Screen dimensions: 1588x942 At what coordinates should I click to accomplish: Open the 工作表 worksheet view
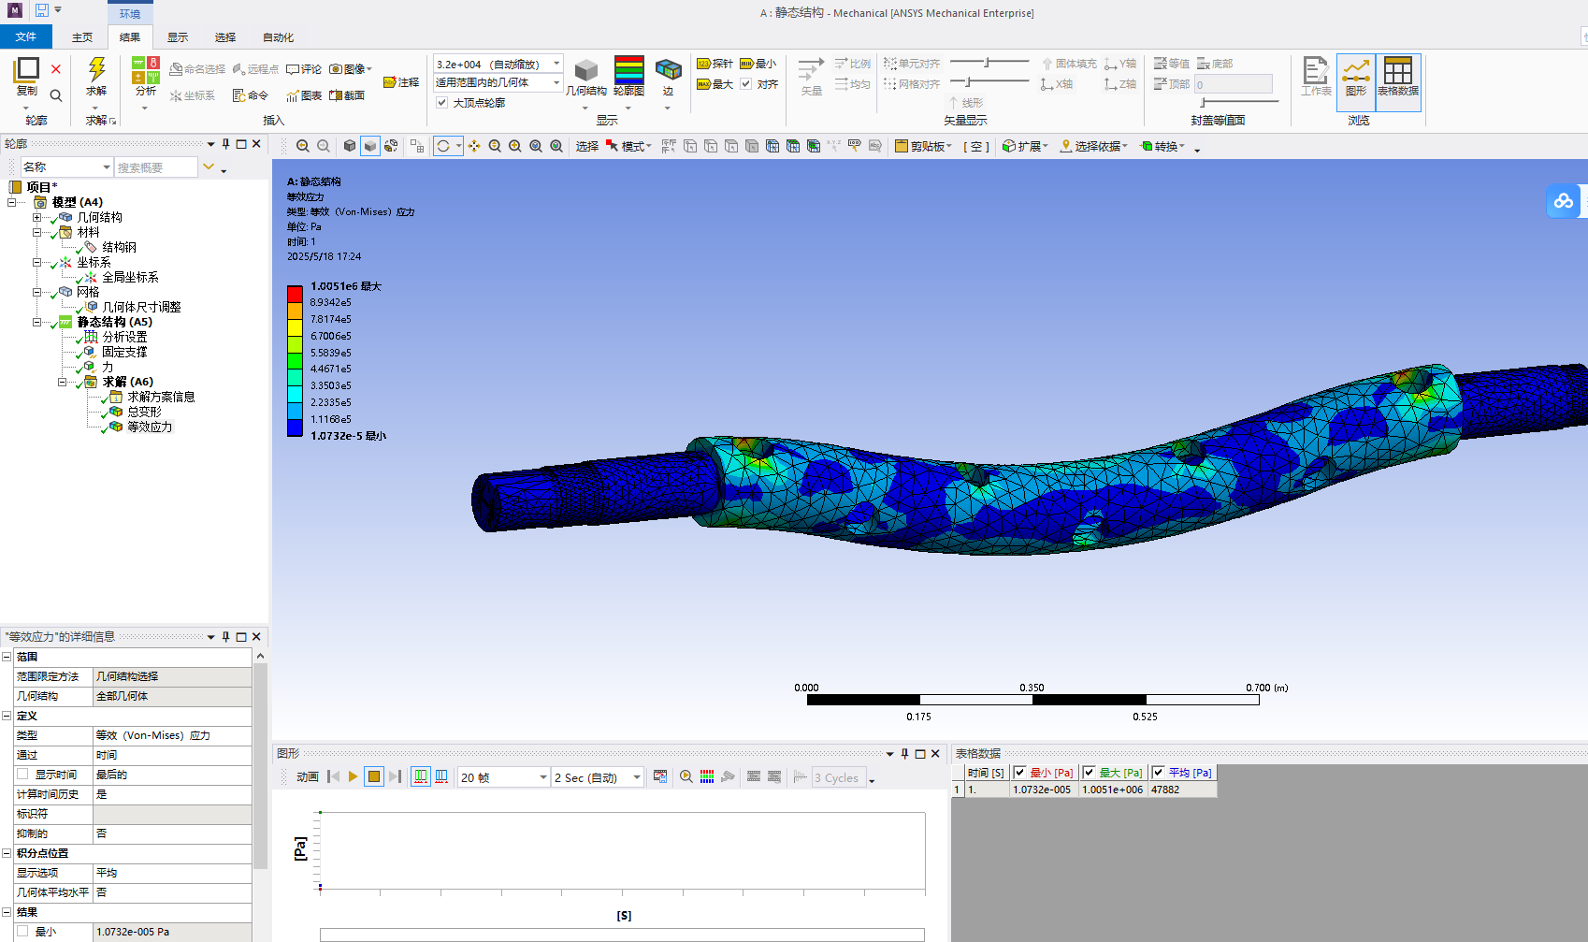click(1316, 77)
